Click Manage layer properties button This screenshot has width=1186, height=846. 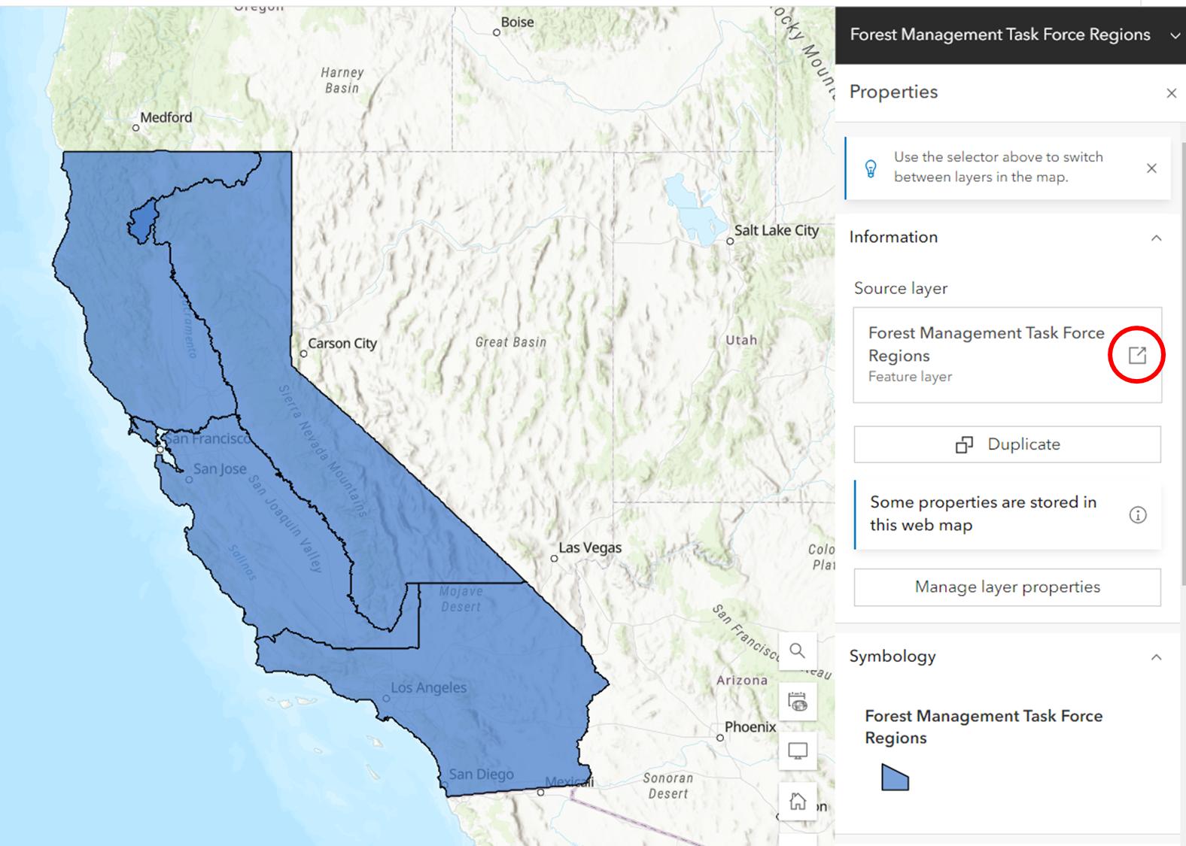click(x=1007, y=587)
